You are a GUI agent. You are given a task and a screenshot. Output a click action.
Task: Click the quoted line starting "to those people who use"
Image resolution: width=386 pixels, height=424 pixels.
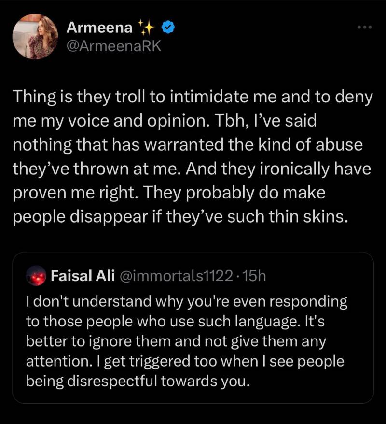click(175, 322)
